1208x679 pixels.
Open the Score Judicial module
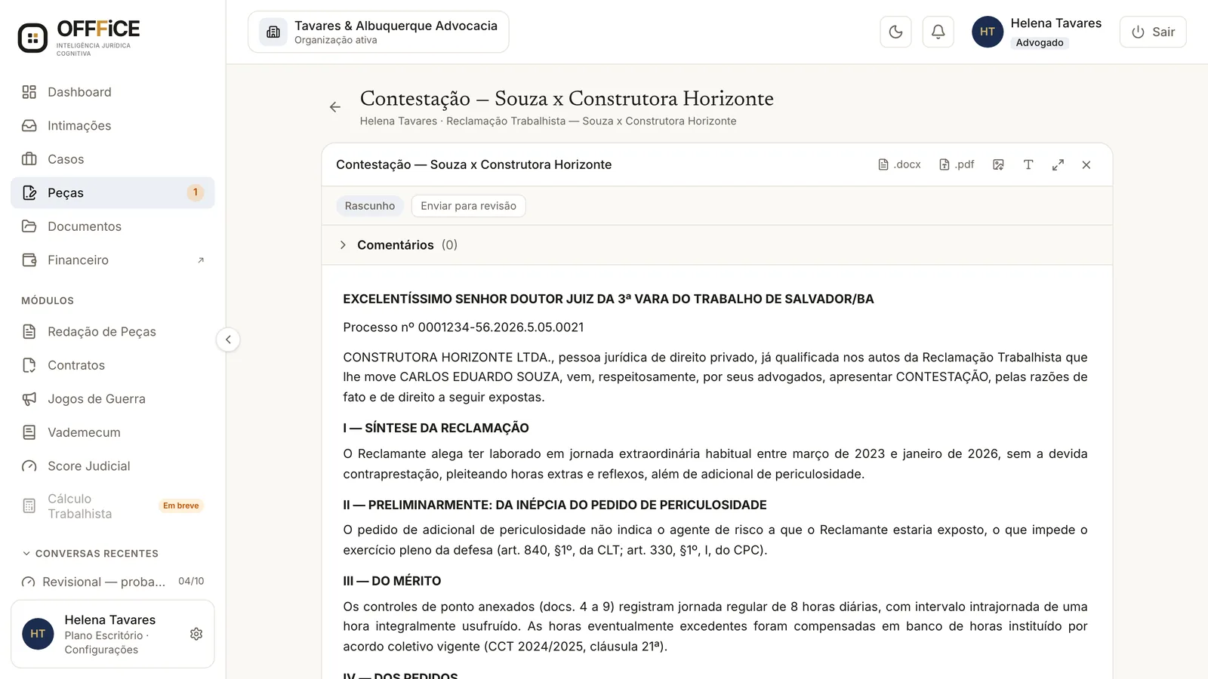[112, 465]
